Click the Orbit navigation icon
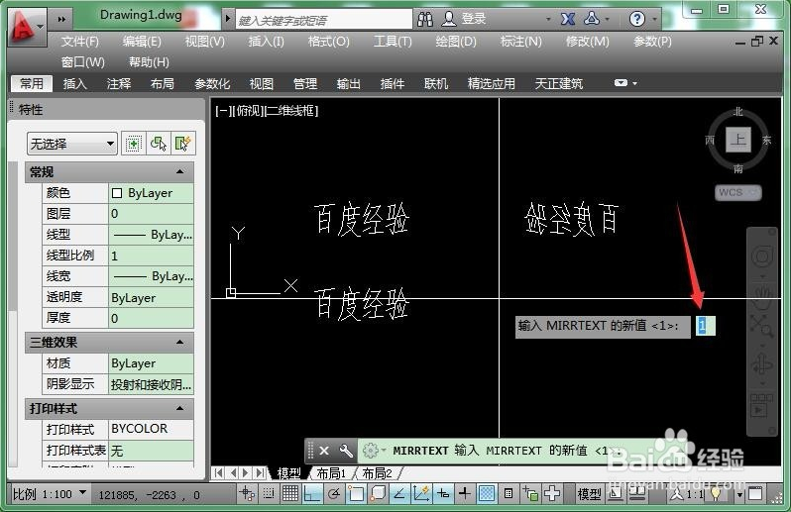Viewport: 791px width, 512px height. (761, 363)
